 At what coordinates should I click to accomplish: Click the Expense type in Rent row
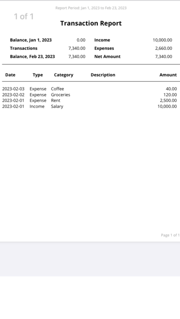(x=38, y=100)
